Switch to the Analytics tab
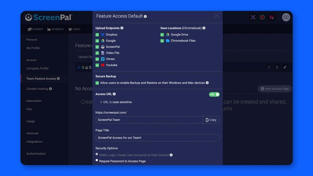The height and width of the screenshot is (176, 313). click(x=55, y=29)
